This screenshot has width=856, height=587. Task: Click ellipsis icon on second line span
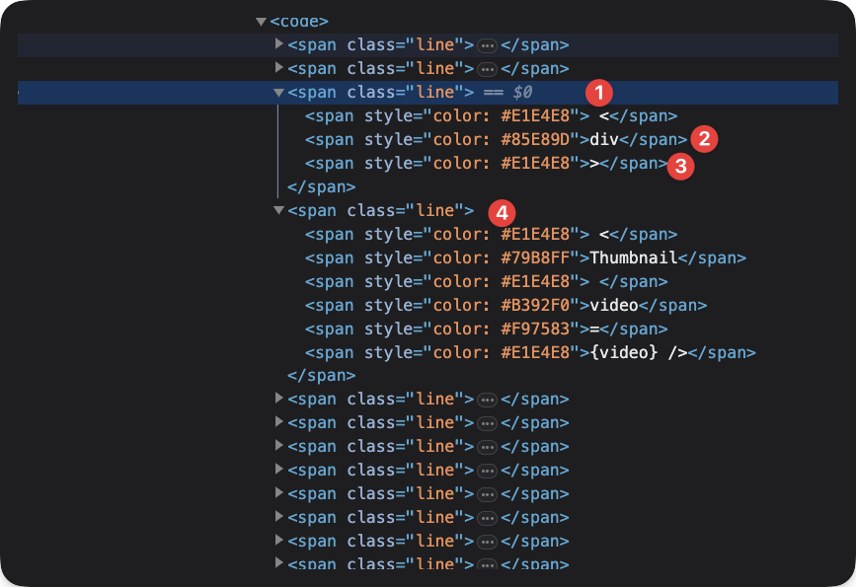pos(486,67)
